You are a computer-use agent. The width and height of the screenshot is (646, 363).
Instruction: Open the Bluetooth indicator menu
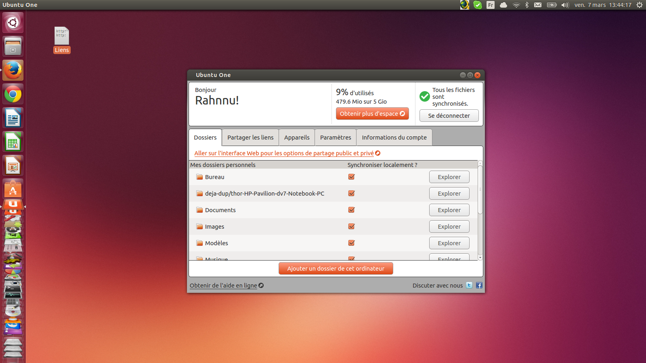(527, 5)
